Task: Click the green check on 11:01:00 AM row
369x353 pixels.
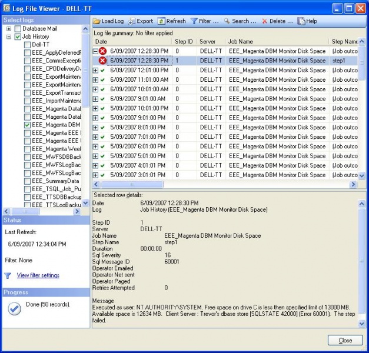Action: pos(102,80)
